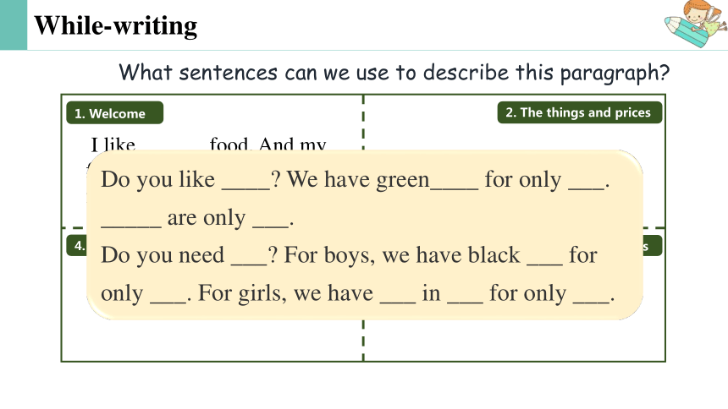The image size is (728, 409).
Task: Click the partially hidden green label at right edge
Action: (653, 246)
